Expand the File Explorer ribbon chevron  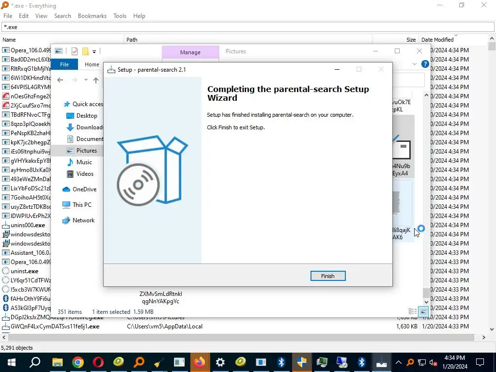(415, 64)
